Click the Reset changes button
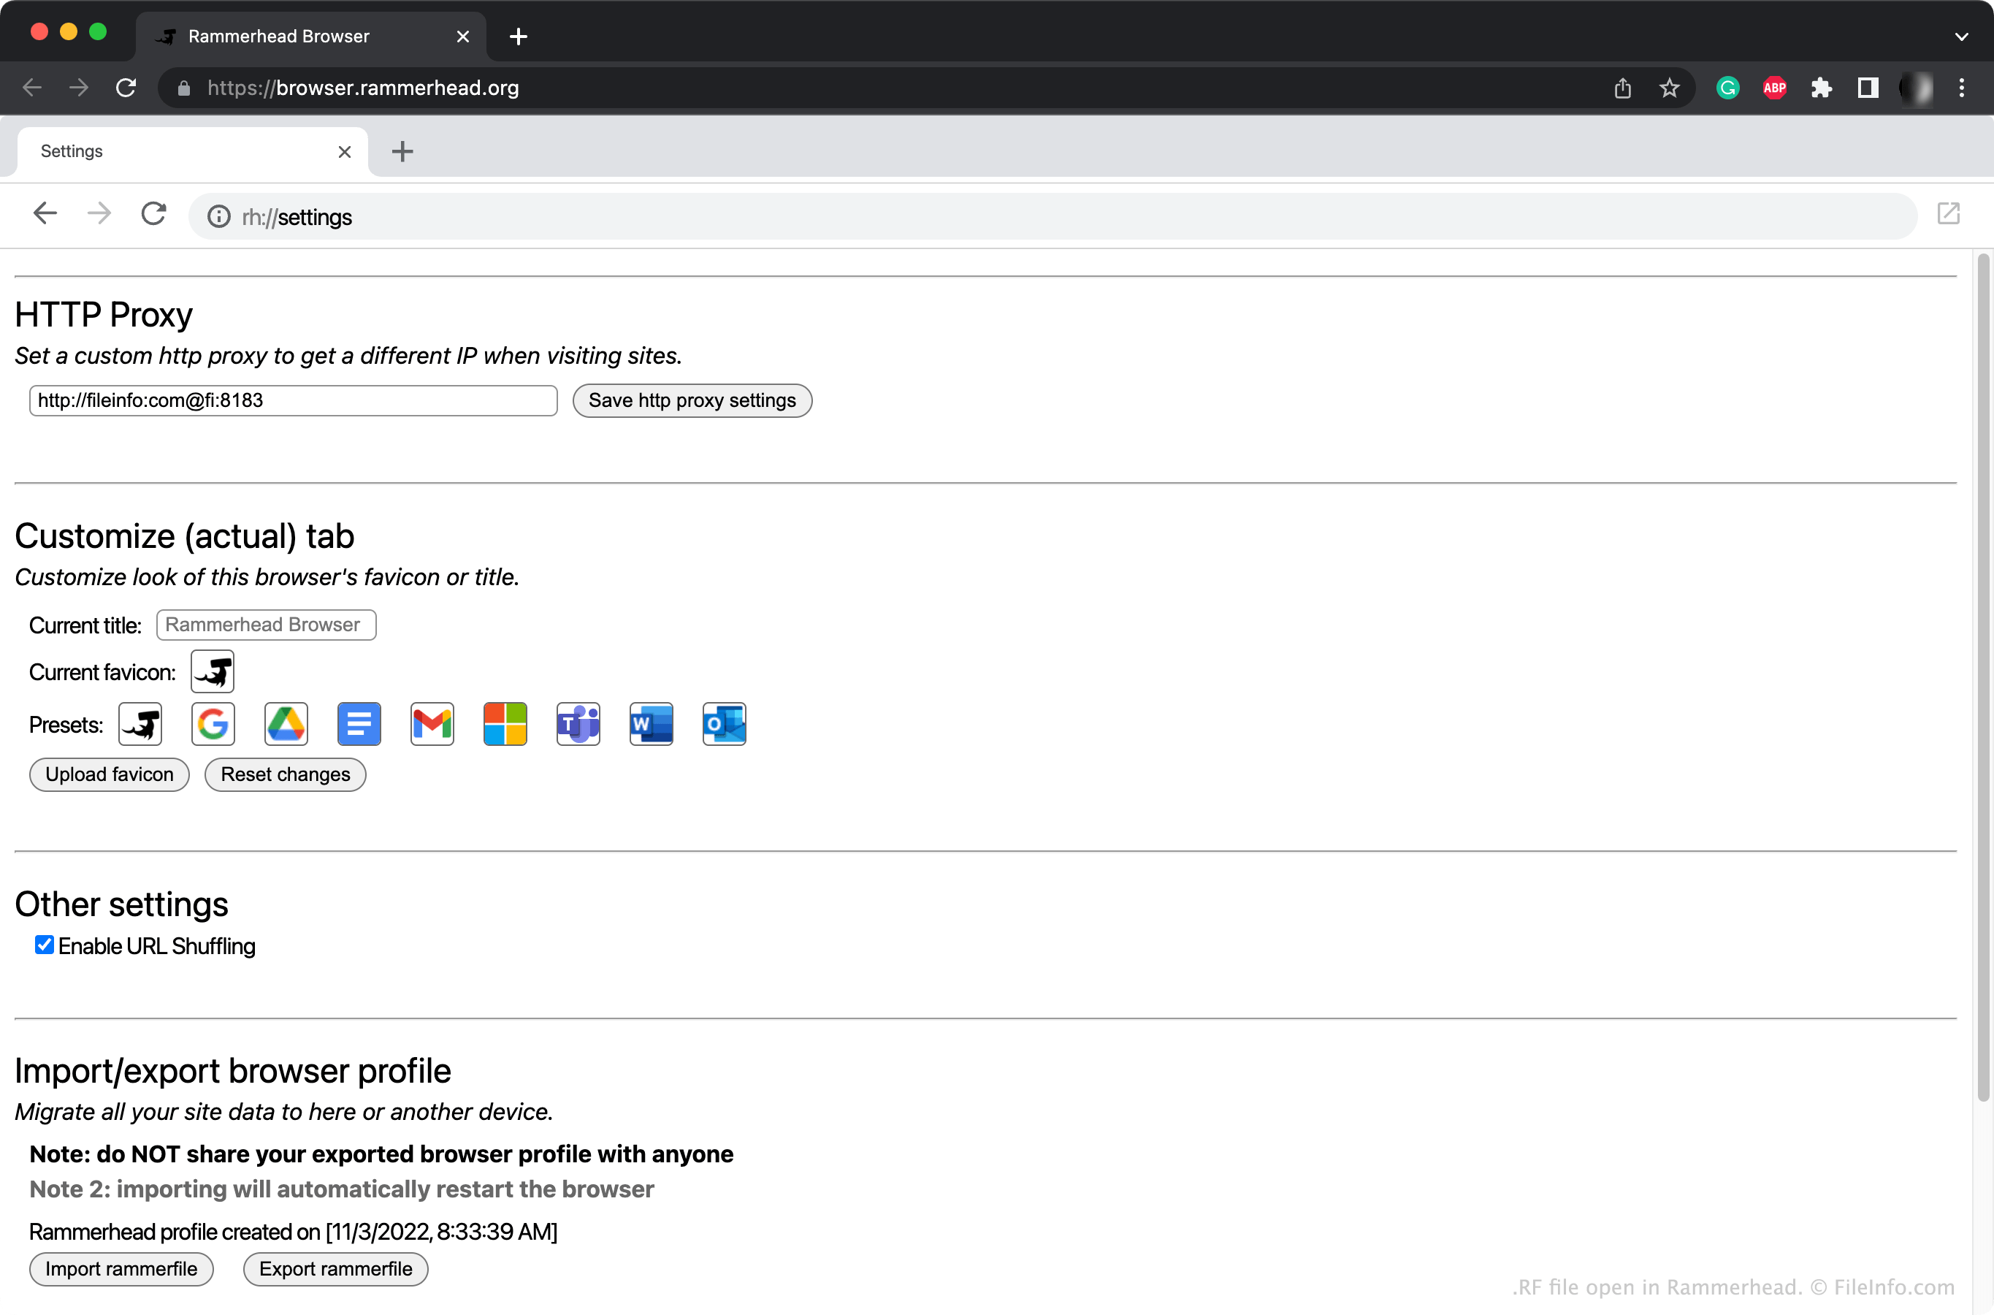The image size is (1994, 1315). [285, 775]
